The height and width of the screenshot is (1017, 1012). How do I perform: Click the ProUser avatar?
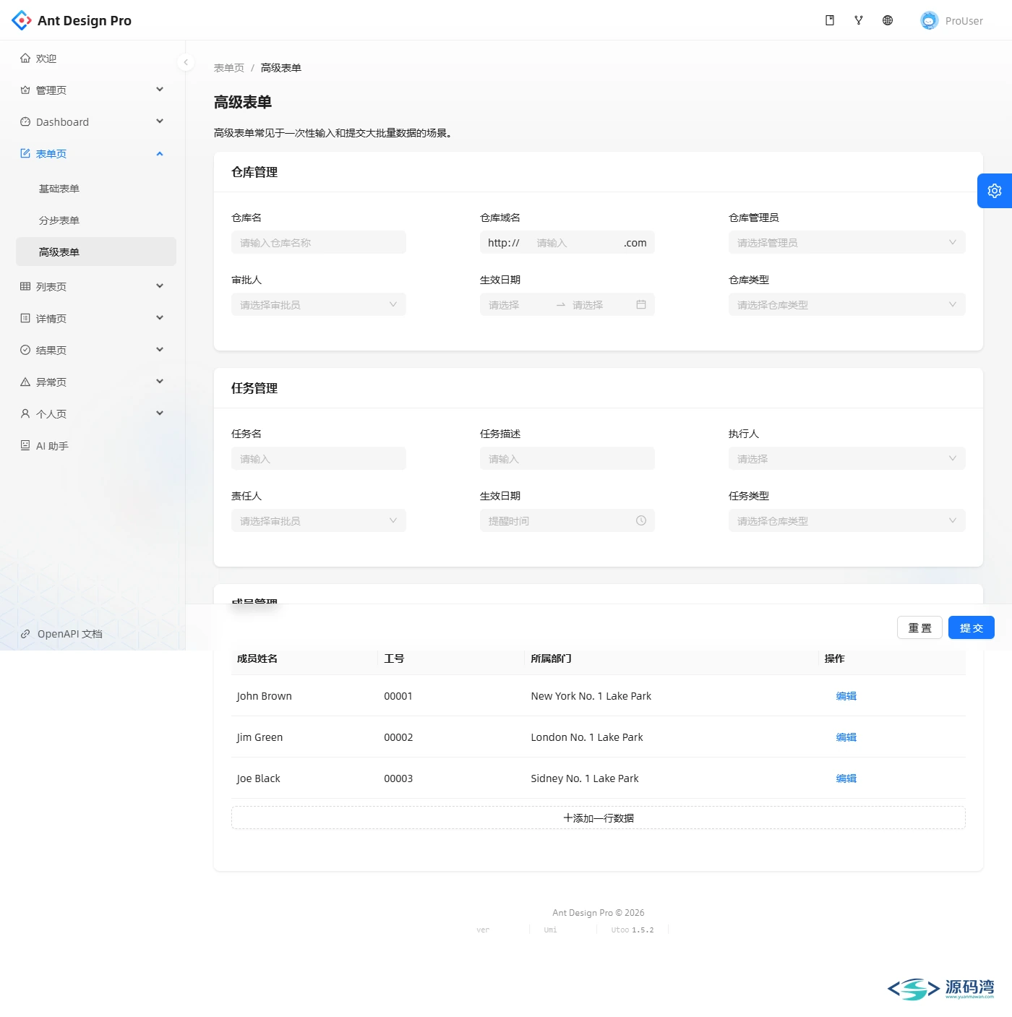click(929, 20)
